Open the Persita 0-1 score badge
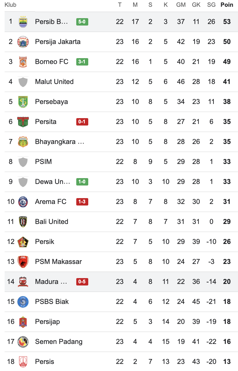 (x=82, y=122)
